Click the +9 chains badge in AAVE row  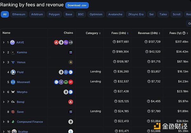pos(70,42)
